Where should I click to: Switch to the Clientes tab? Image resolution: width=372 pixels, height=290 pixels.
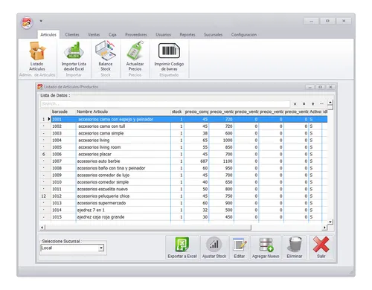72,35
